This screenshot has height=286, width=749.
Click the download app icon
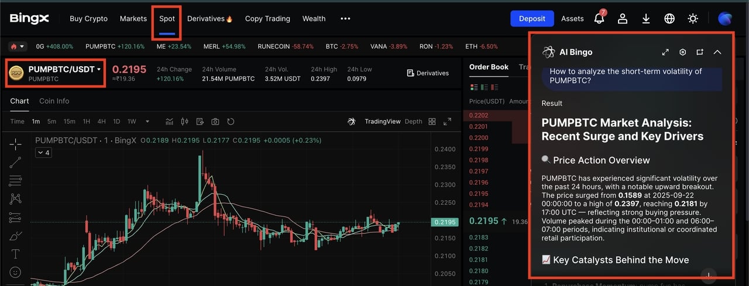click(x=646, y=19)
